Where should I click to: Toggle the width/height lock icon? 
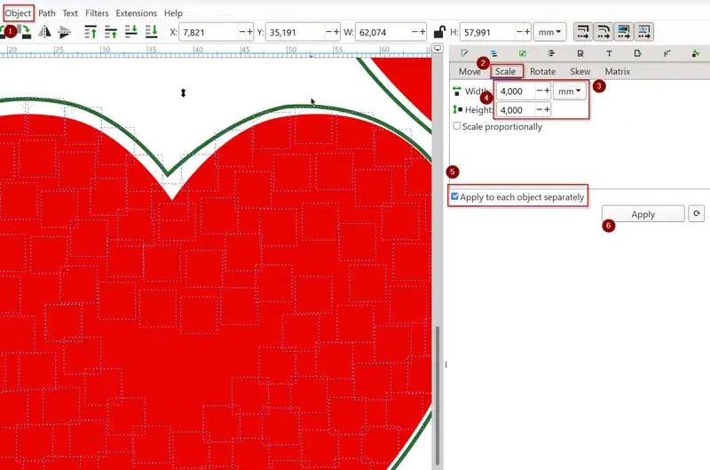pyautogui.click(x=439, y=32)
